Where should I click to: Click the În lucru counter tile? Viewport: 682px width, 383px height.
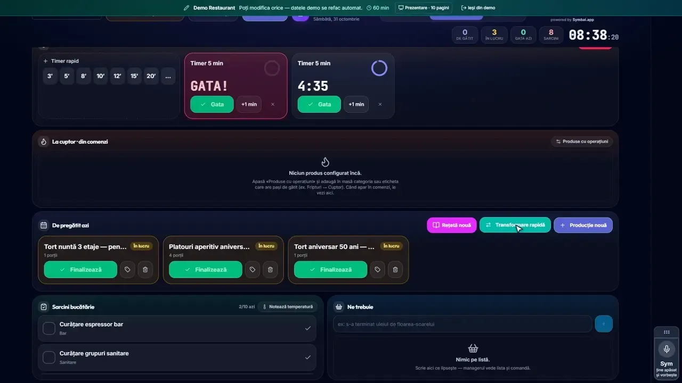494,35
